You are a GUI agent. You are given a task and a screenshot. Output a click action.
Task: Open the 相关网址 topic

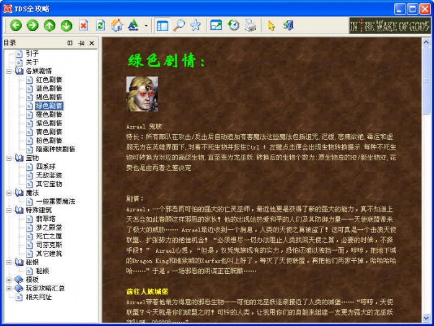pyautogui.click(x=38, y=297)
